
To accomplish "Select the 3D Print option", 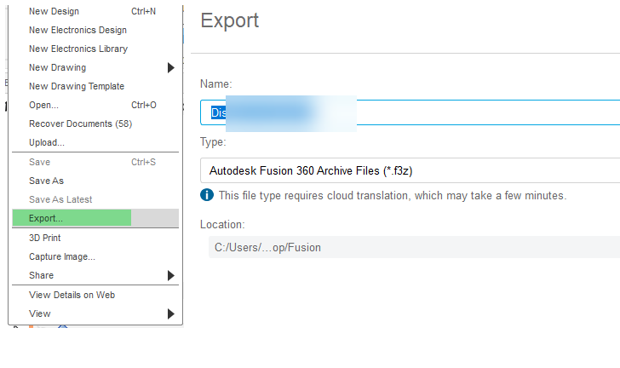I will tap(95, 238).
